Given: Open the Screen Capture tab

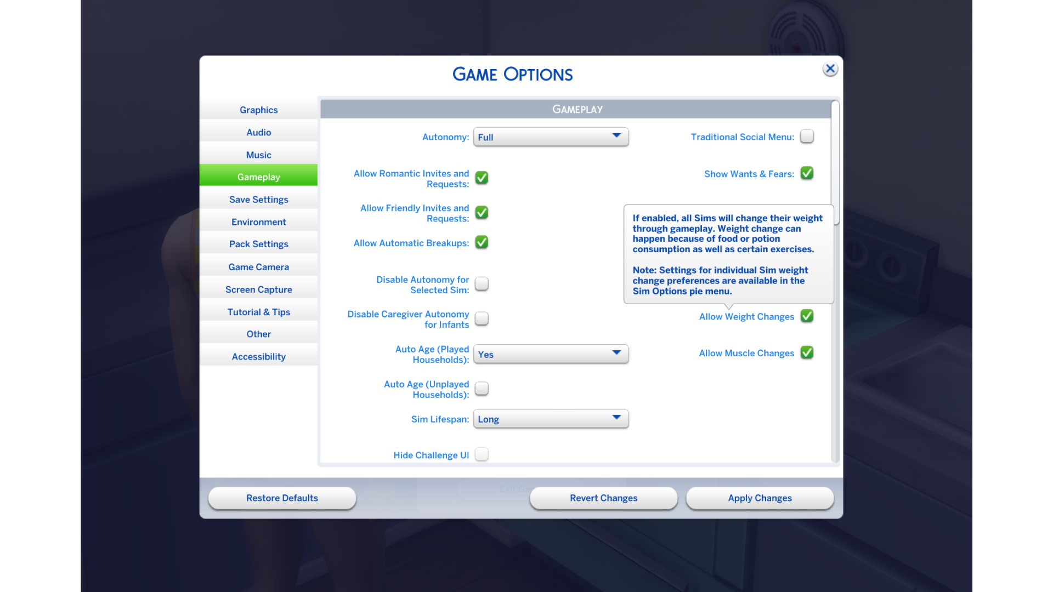Looking at the screenshot, I should 258,289.
